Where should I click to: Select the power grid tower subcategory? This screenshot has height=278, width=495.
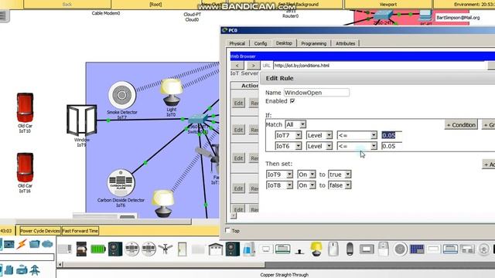[35, 270]
